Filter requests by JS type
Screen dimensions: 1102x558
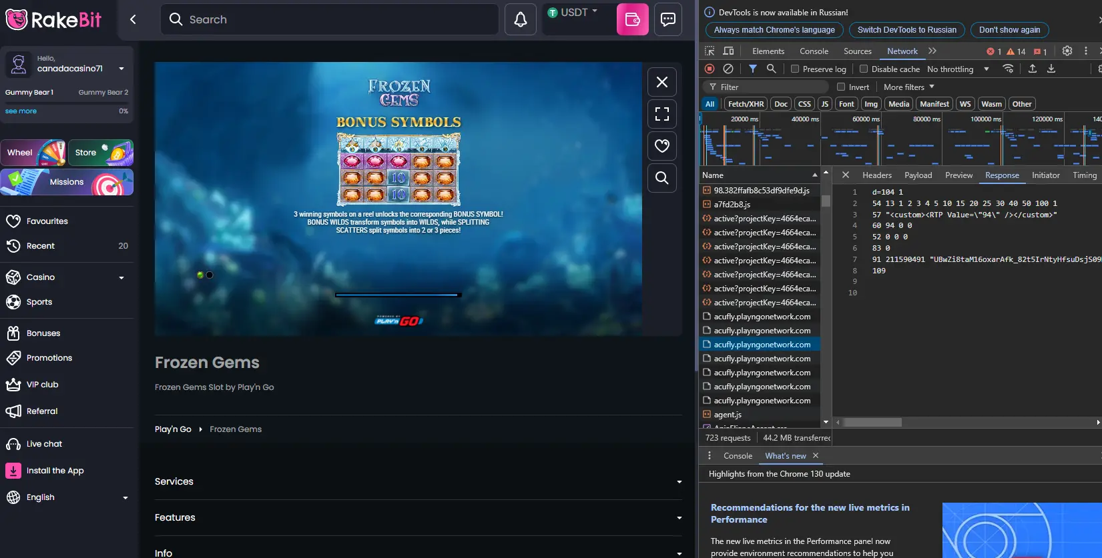[824, 104]
